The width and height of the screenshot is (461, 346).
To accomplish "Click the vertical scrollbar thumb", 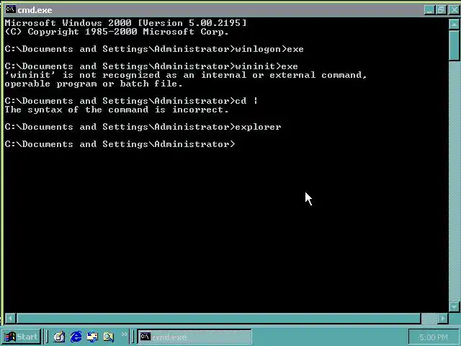I will [x=455, y=45].
